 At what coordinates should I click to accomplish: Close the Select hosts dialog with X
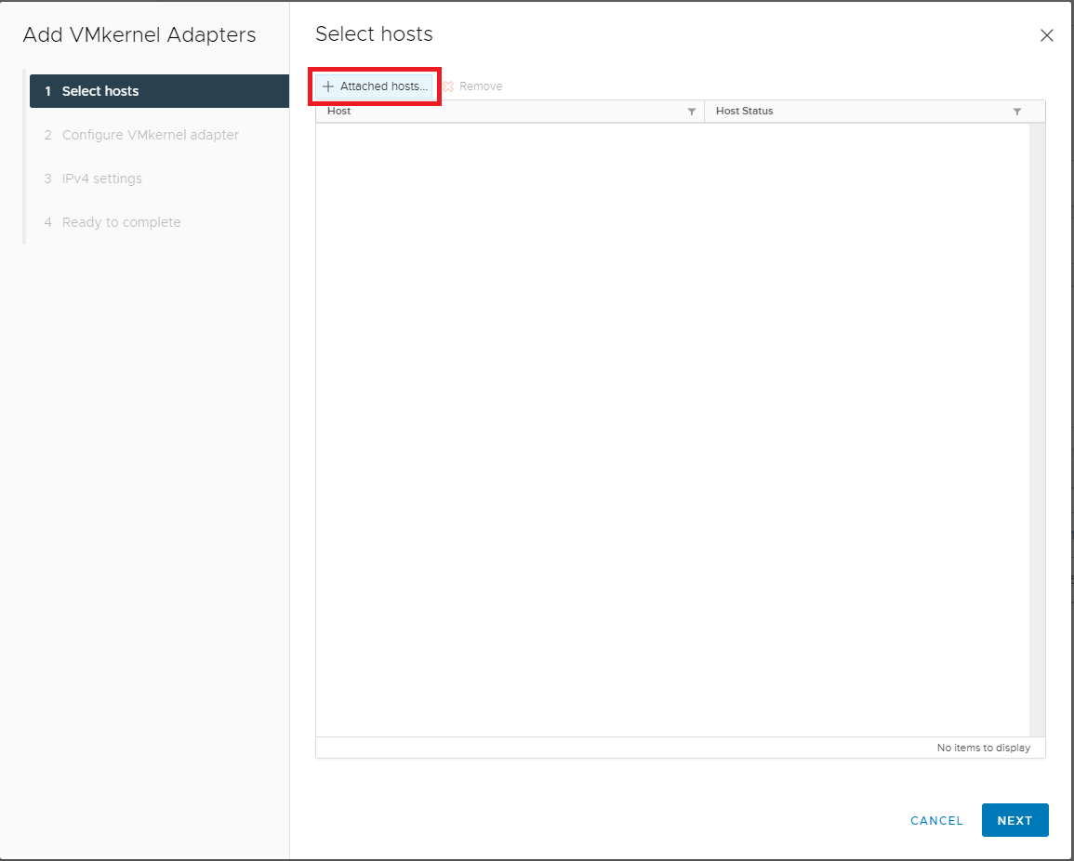[1046, 36]
